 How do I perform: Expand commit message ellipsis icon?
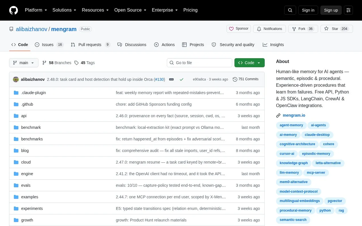[171, 79]
